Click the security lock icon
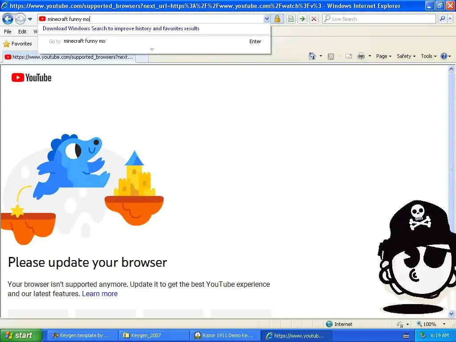Viewport: 456px width, 342px height. coord(277,19)
